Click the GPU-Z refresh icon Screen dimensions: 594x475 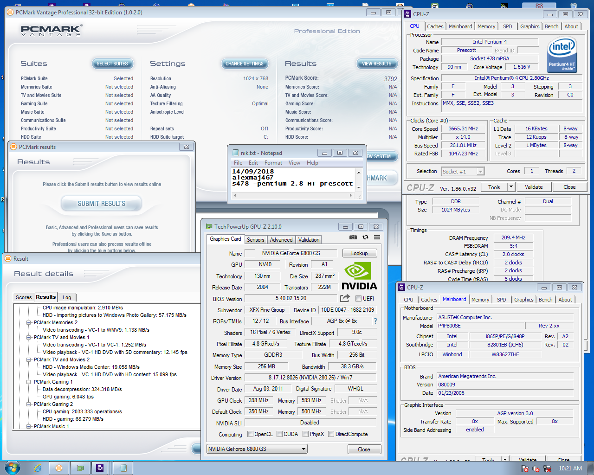(365, 237)
